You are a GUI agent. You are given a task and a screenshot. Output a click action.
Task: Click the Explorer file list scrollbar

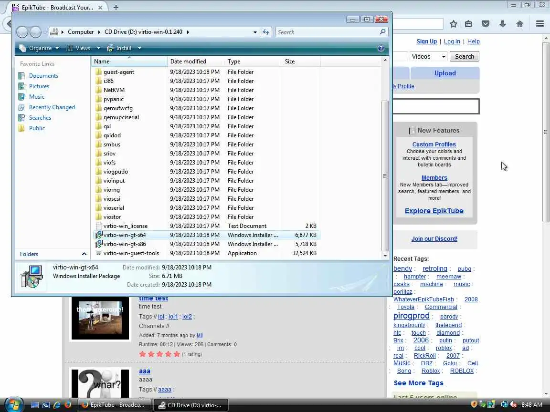385,175
